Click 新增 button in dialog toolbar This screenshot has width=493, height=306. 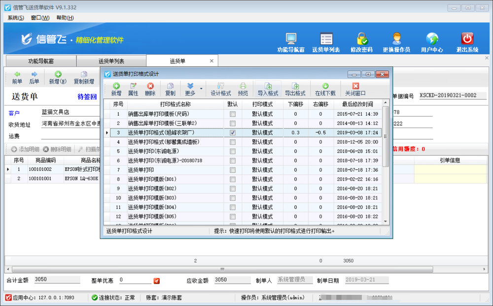tap(116, 89)
